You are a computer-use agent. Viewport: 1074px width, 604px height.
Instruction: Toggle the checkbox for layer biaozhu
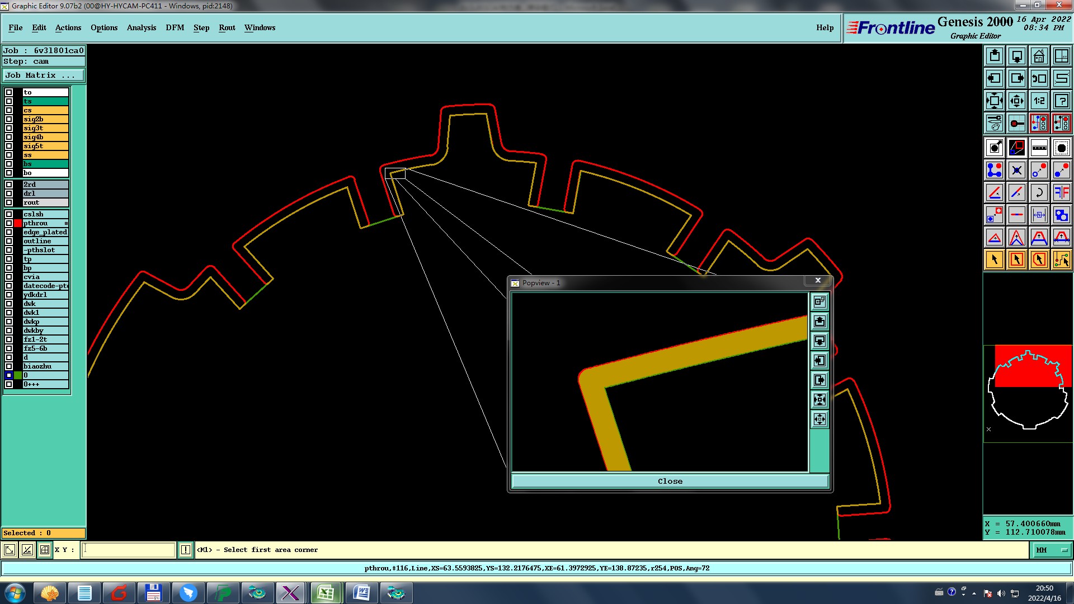(9, 366)
